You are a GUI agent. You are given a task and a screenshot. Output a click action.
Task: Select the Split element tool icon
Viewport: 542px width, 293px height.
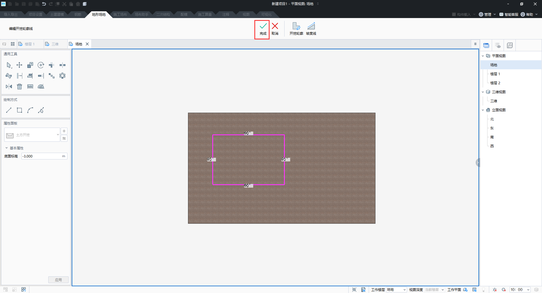tap(62, 65)
